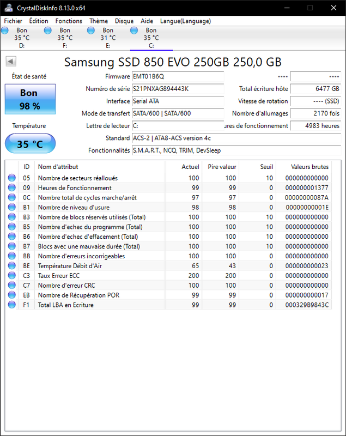Click the previous disk arrow button
The height and width of the screenshot is (436, 346).
pyautogui.click(x=11, y=62)
